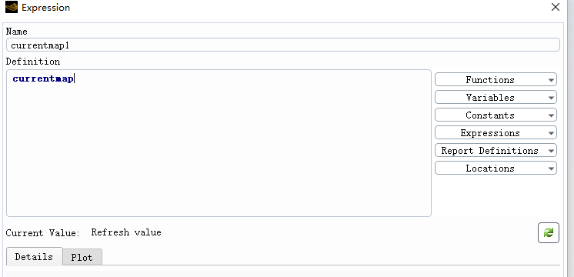Viewport: 574px width, 277px height.
Task: Open the Report Definitions dropdown
Action: (x=496, y=150)
